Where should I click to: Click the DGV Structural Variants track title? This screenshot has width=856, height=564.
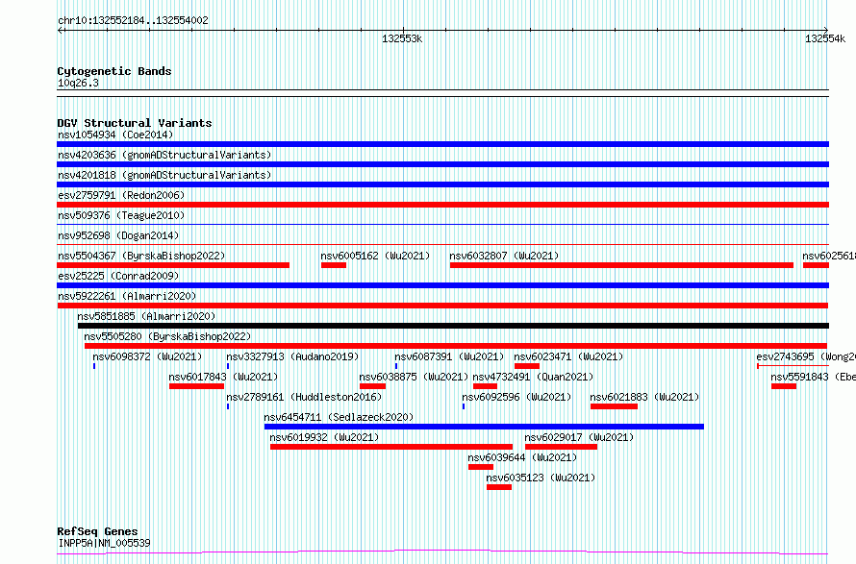(x=135, y=123)
